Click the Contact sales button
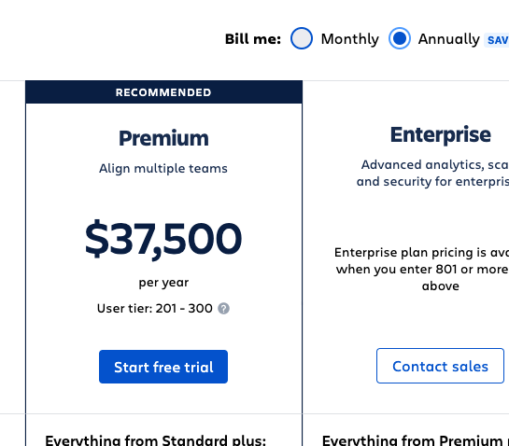The width and height of the screenshot is (509, 446). click(x=440, y=366)
